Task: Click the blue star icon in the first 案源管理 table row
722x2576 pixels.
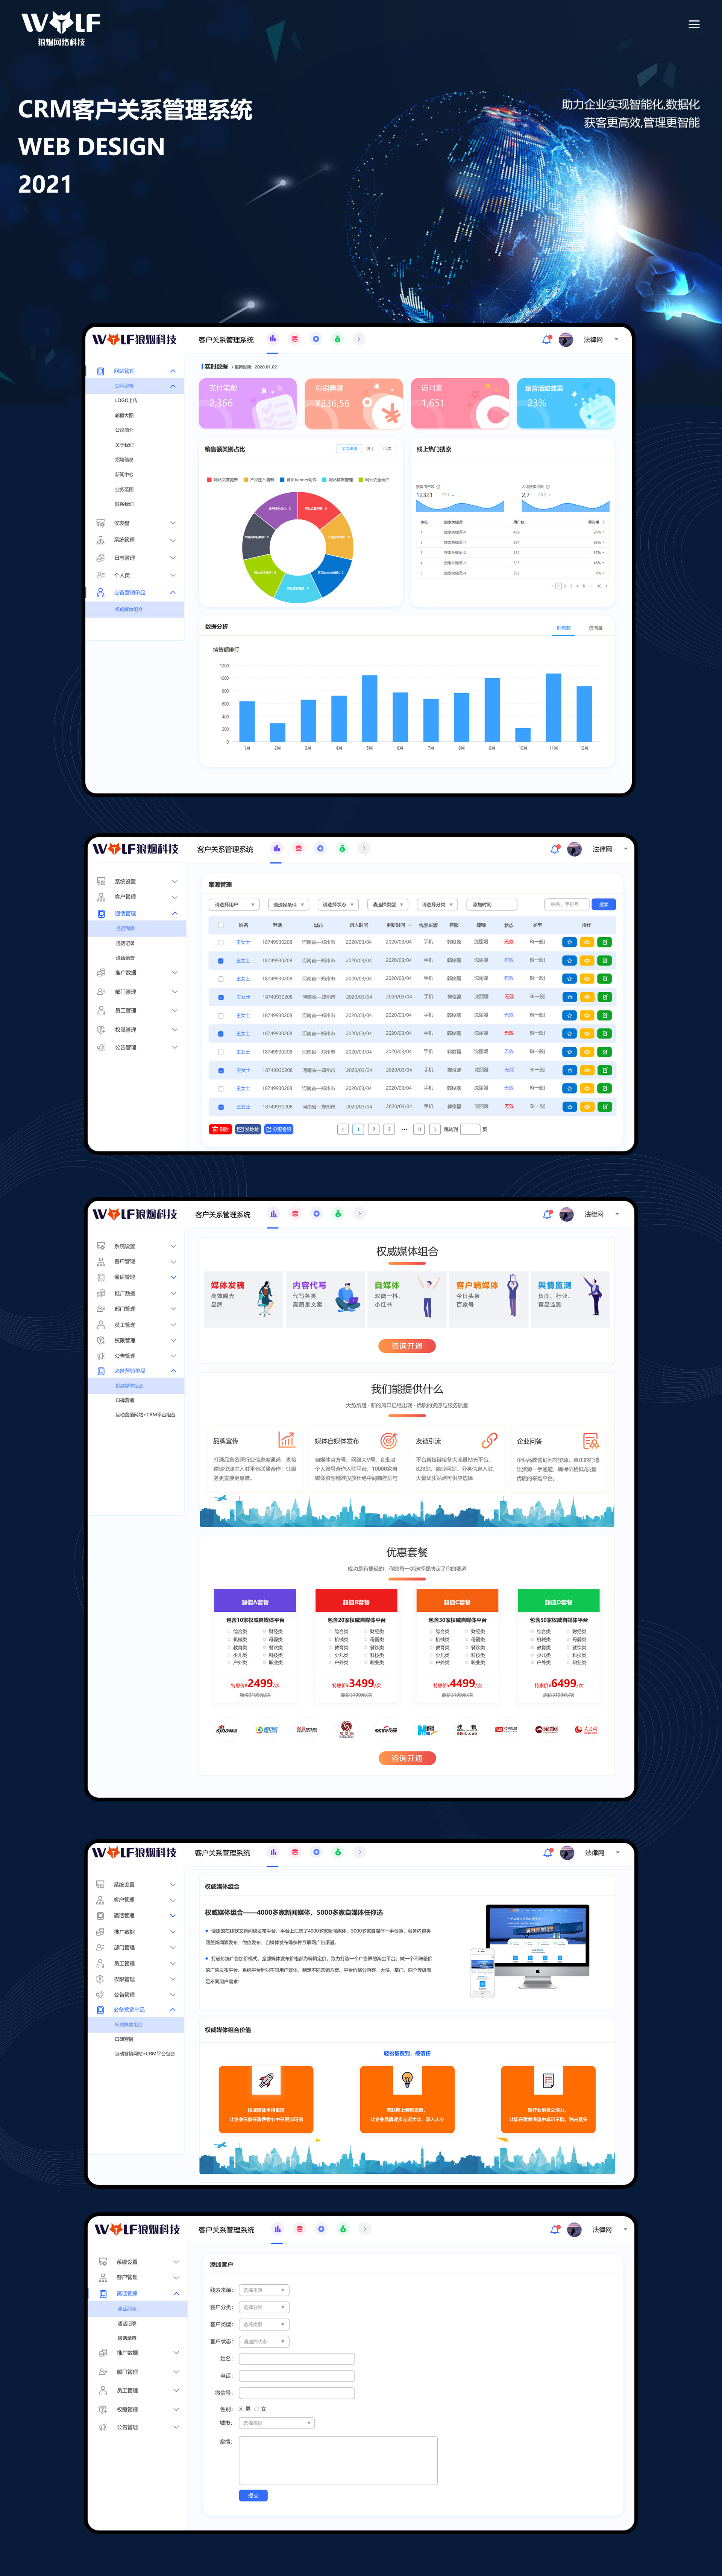Action: [569, 942]
